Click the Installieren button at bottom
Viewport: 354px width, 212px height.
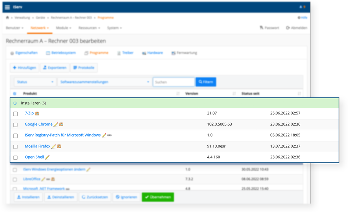28,197
